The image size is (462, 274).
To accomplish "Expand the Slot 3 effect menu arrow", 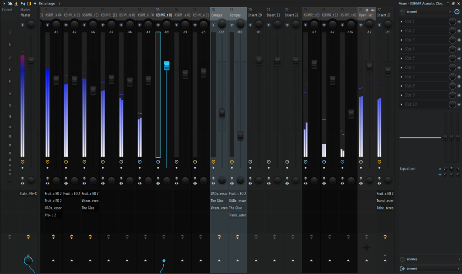I will (402, 40).
